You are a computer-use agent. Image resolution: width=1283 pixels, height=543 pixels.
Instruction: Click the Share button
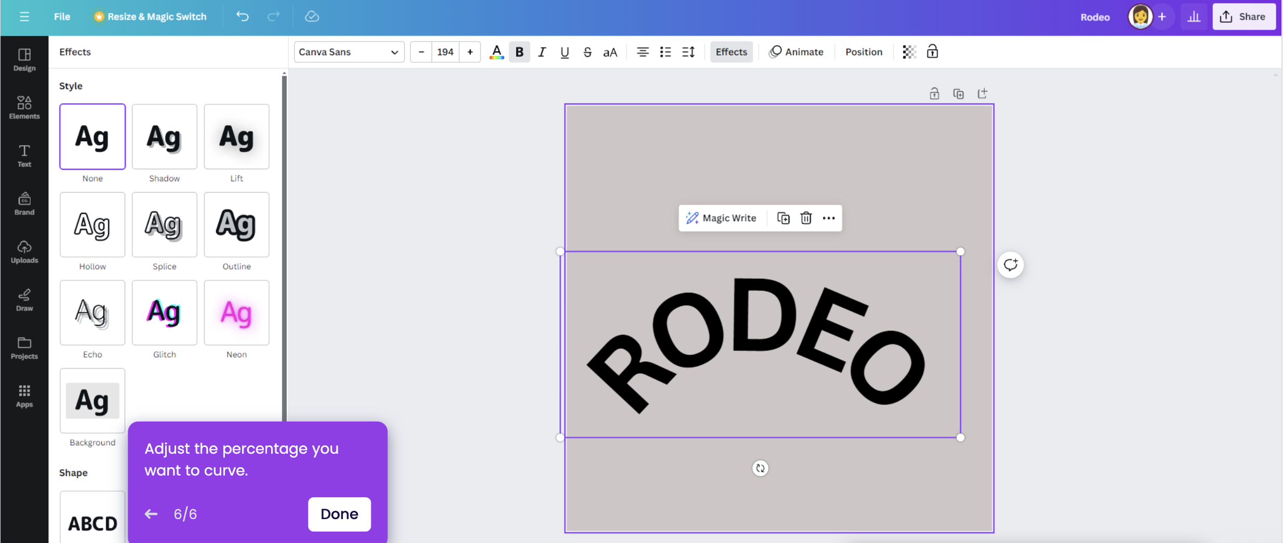pos(1244,16)
